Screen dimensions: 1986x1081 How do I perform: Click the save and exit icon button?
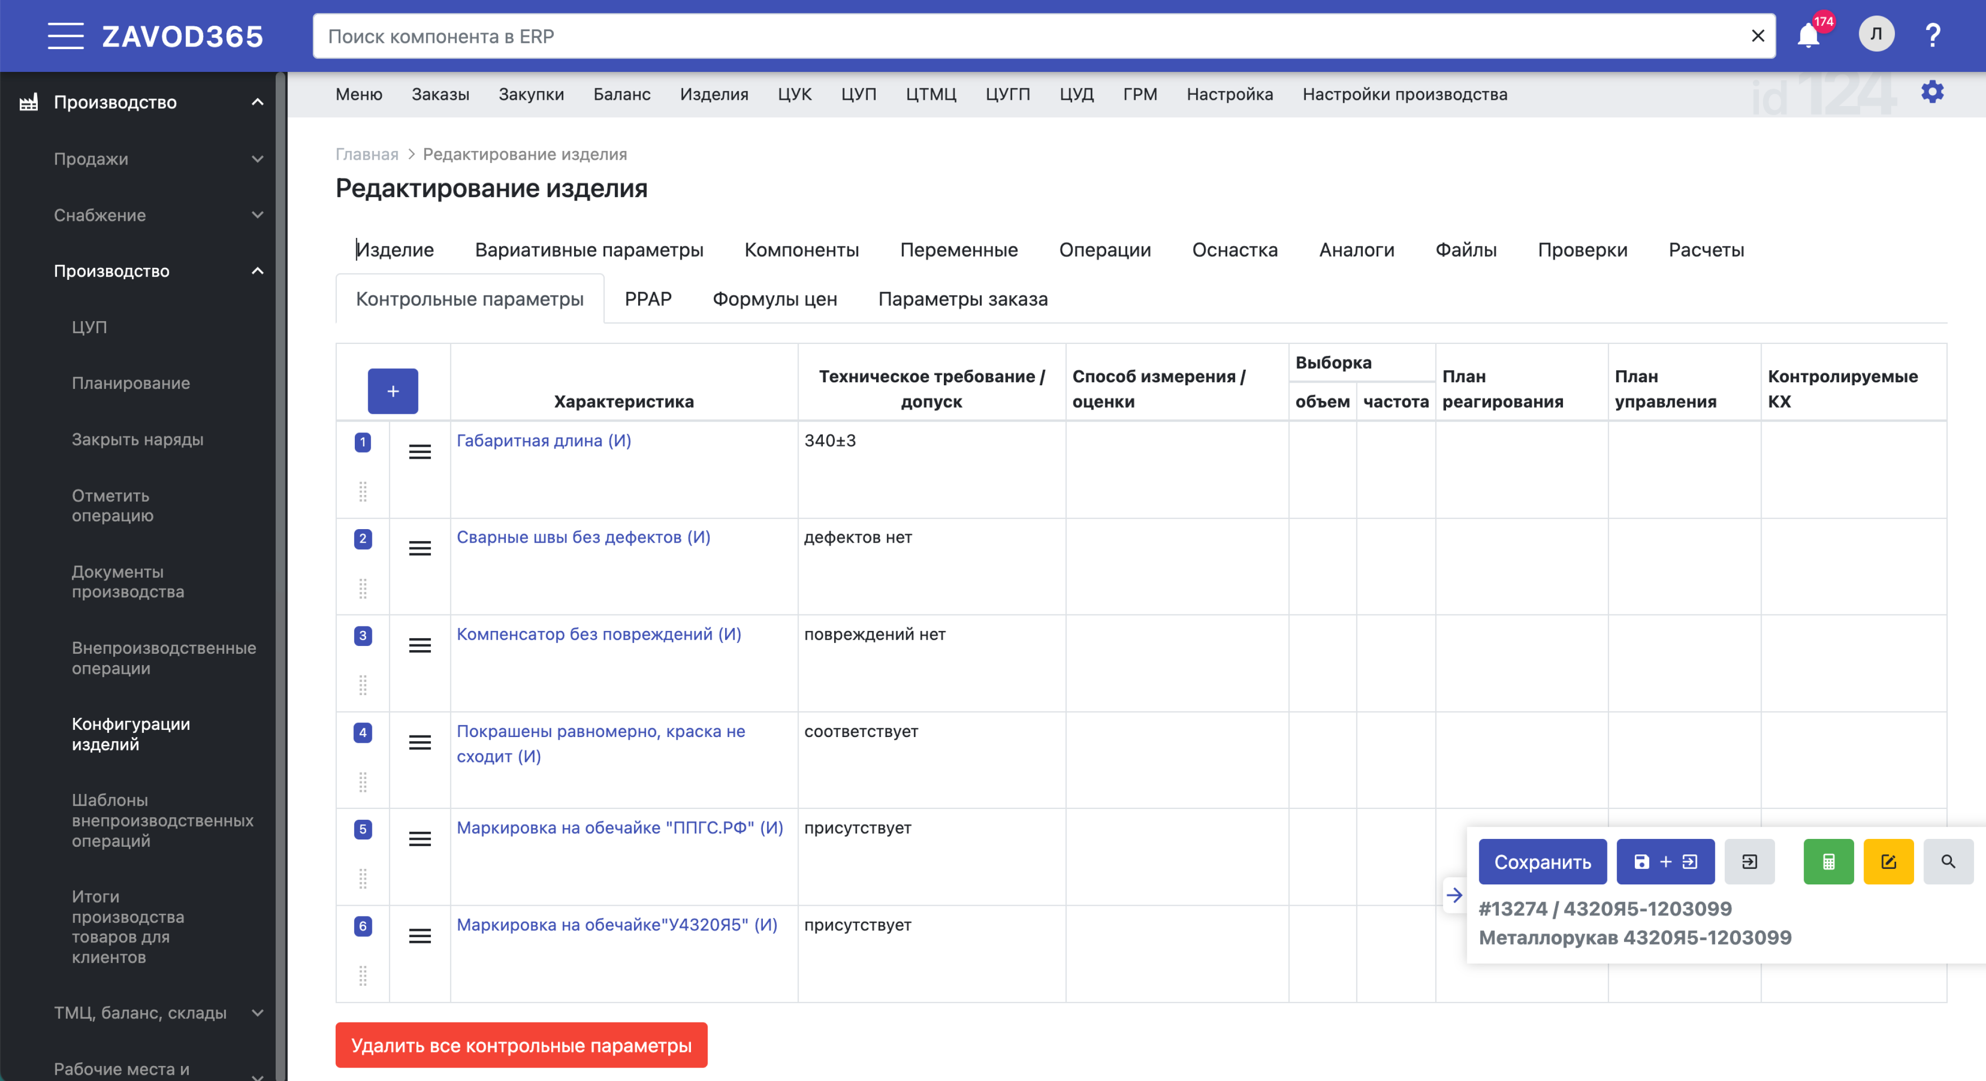coord(1664,861)
